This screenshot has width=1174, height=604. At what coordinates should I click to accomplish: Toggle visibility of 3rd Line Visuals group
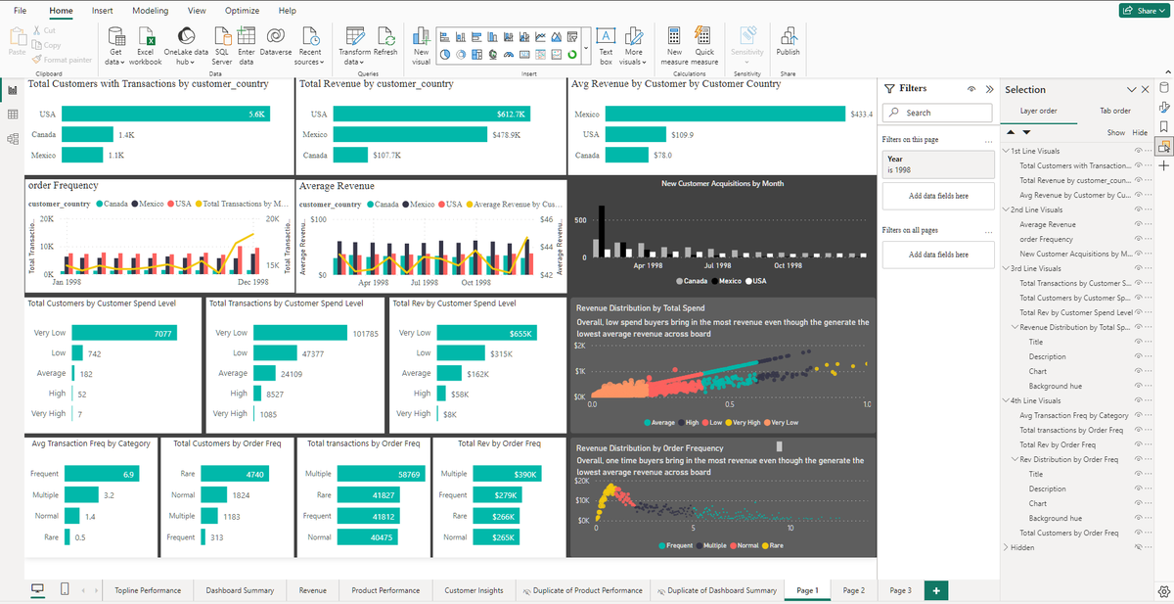(x=1139, y=268)
